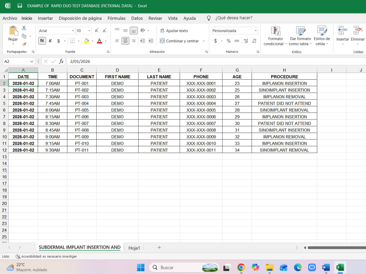366x274 pixels.
Task: Toggle italic K button
Action: (50, 41)
